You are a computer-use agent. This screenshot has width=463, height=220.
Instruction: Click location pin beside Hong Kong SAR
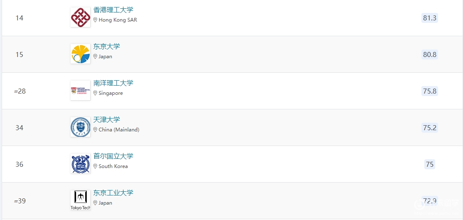[95, 20]
